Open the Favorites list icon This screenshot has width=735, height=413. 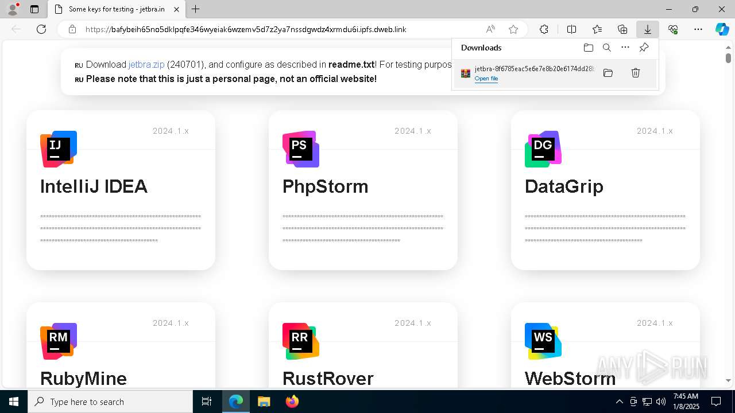point(597,29)
